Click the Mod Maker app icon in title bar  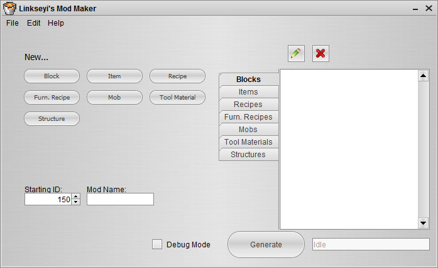(x=9, y=8)
